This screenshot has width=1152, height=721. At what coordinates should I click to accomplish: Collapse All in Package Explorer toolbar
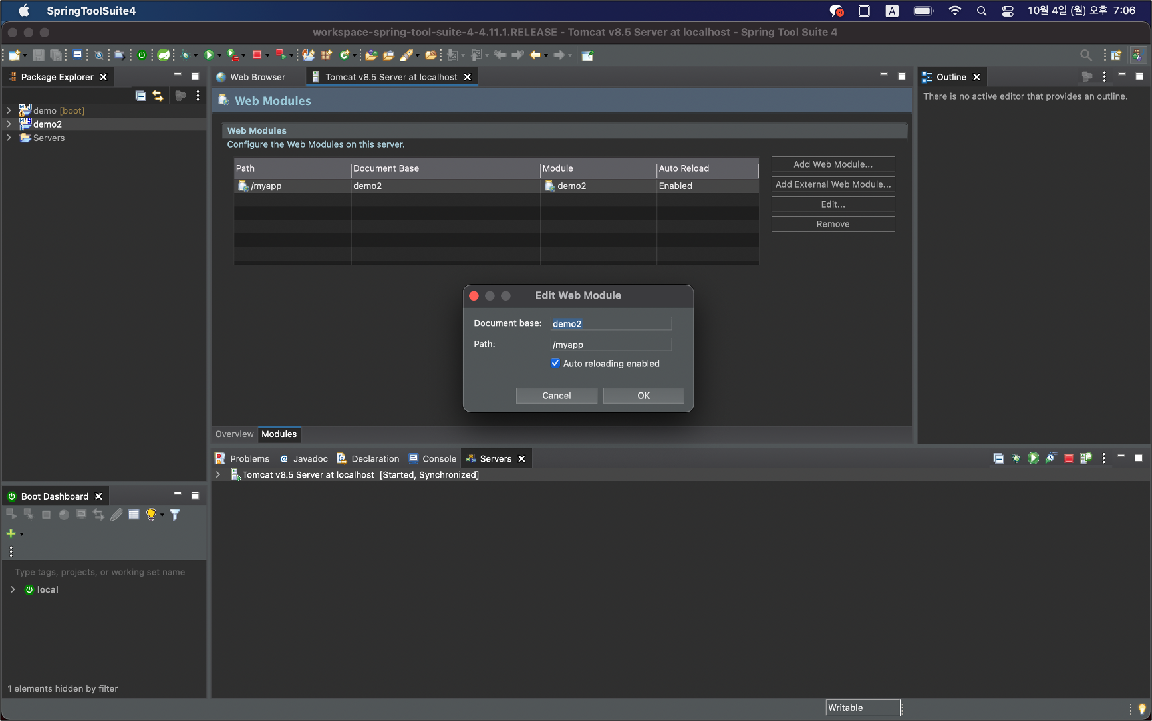(140, 96)
